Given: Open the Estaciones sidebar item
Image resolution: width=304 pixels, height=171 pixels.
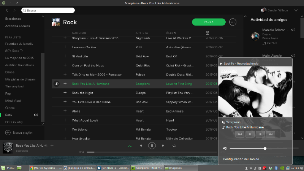Looking at the screenshot, I should pos(13,19).
